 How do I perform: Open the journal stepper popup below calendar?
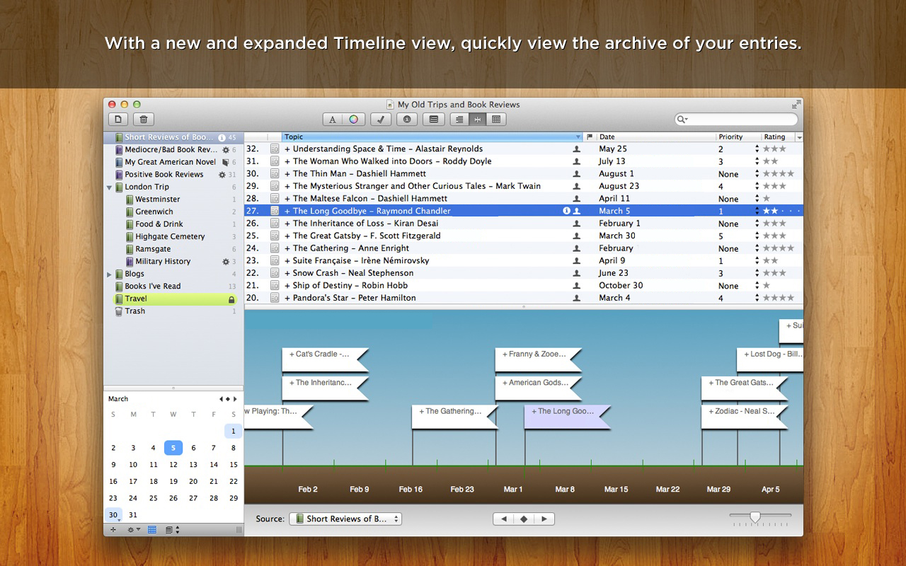click(172, 530)
